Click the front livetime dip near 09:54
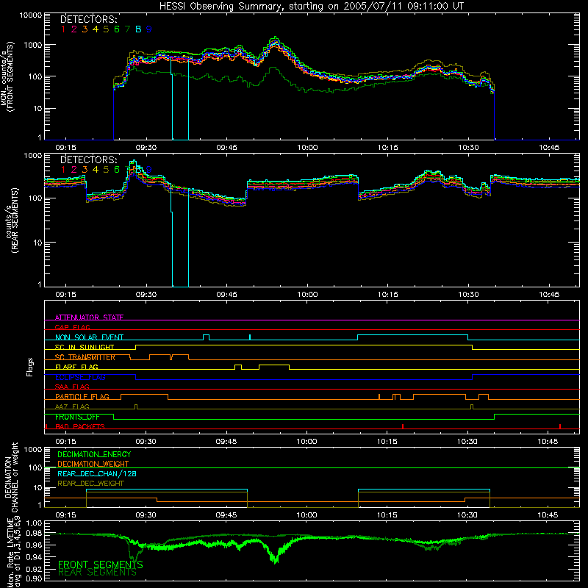This screenshot has width=588, height=588. point(275,558)
